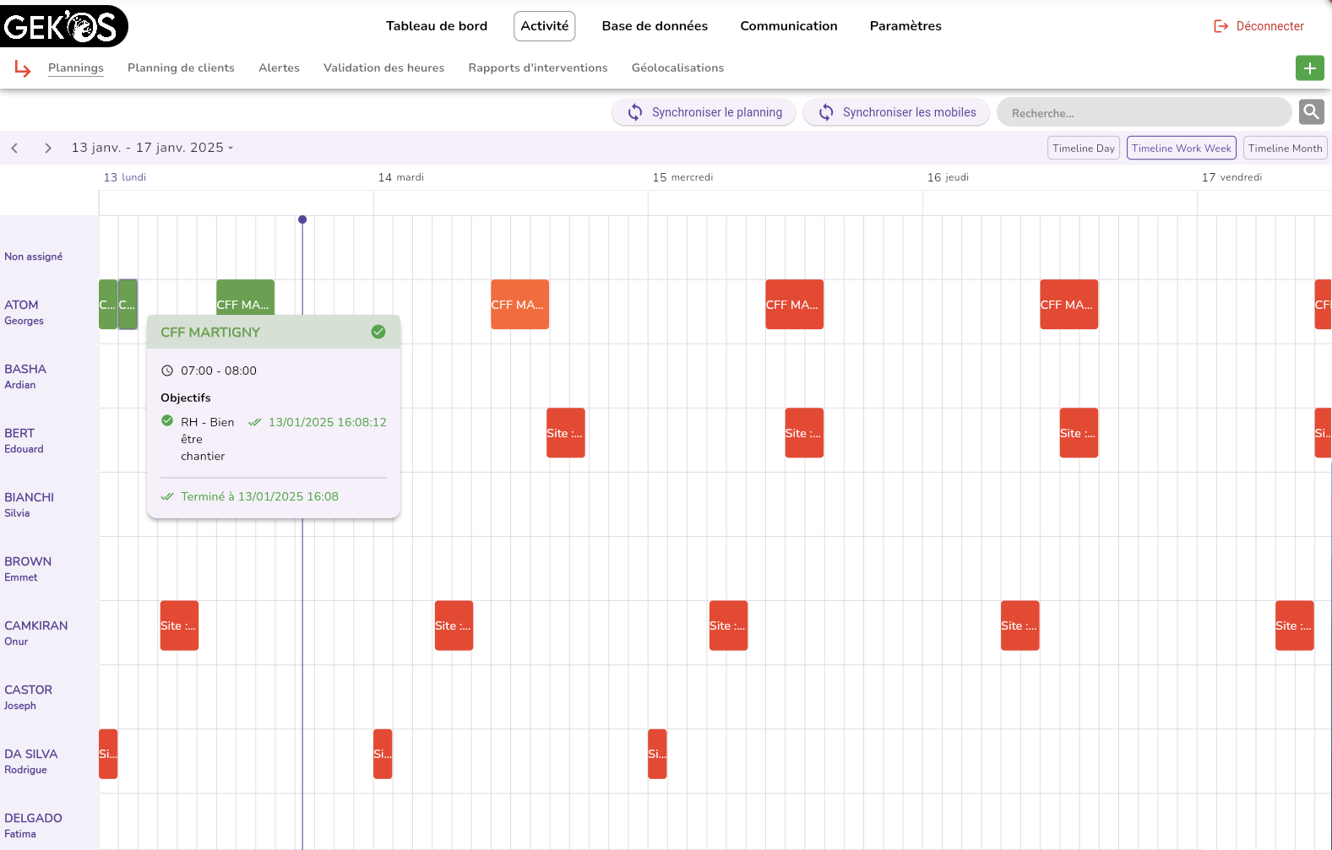The image size is (1332, 850).
Task: Advance to next week with right arrow
Action: [48, 148]
